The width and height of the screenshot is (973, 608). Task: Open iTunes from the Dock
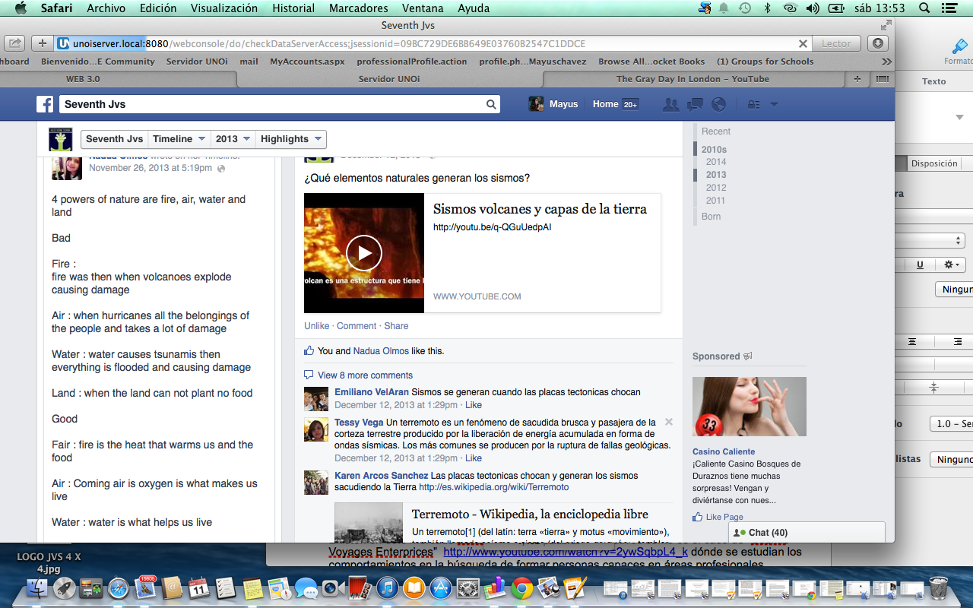(x=387, y=588)
